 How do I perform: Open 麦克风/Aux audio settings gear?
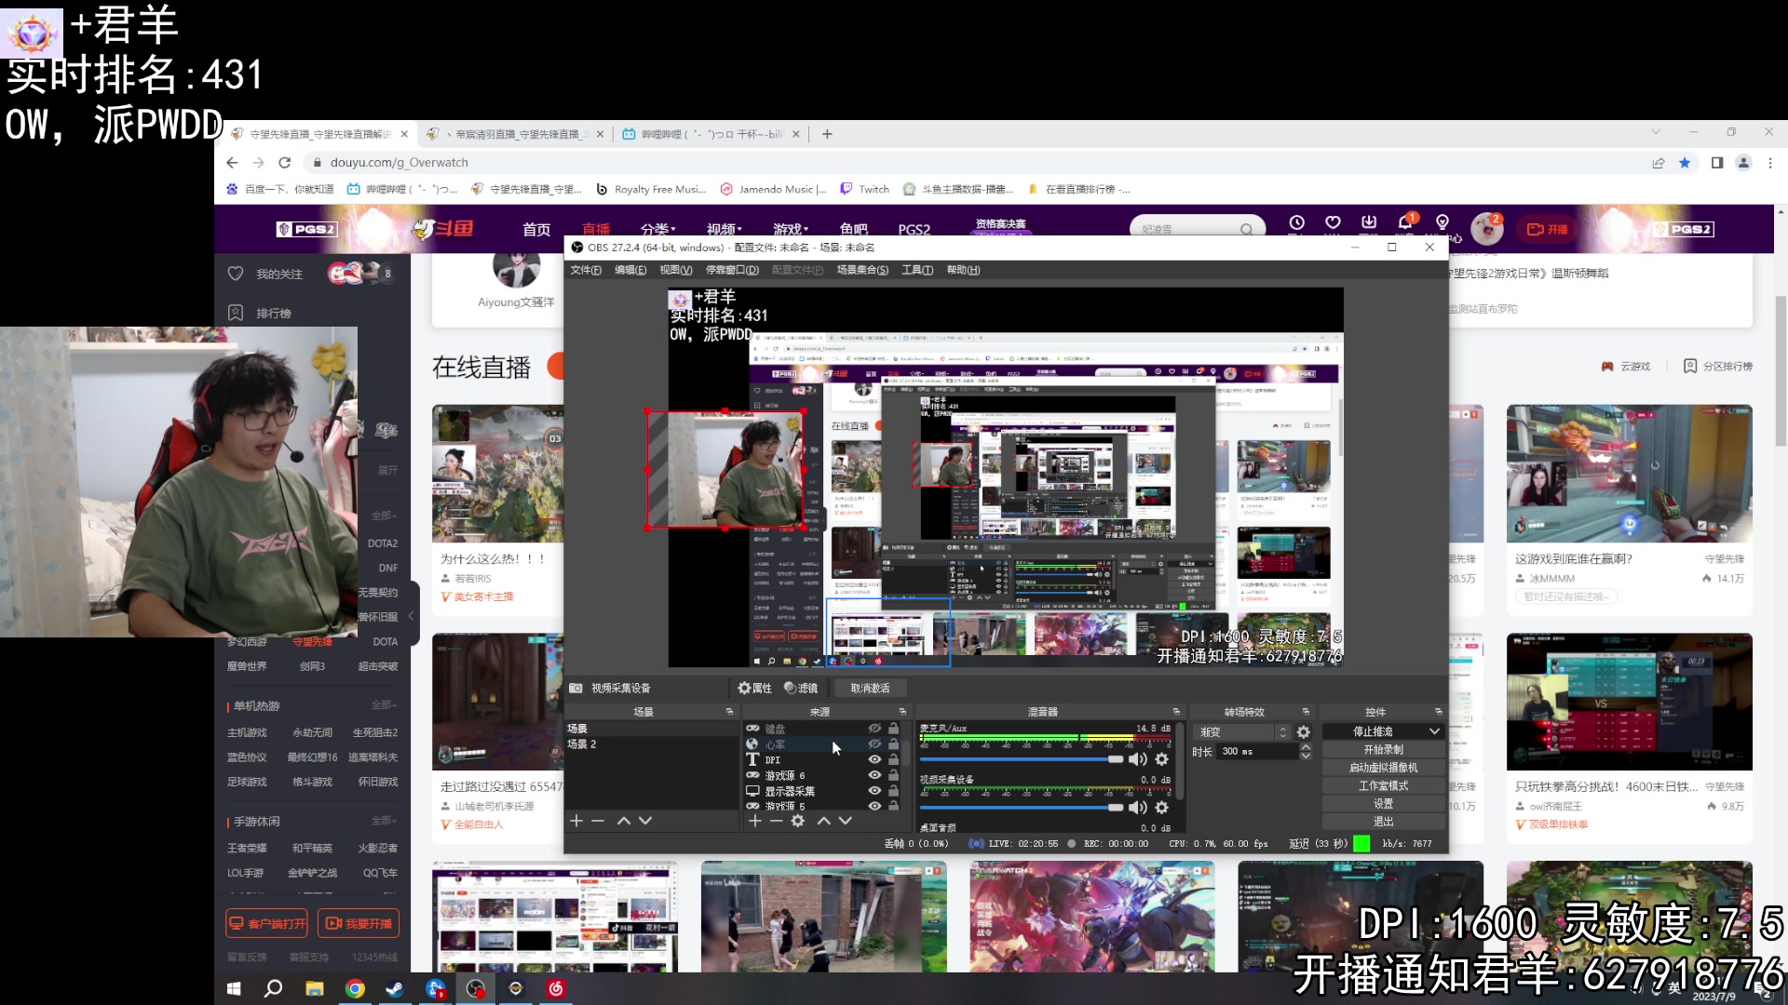[x=1161, y=759]
